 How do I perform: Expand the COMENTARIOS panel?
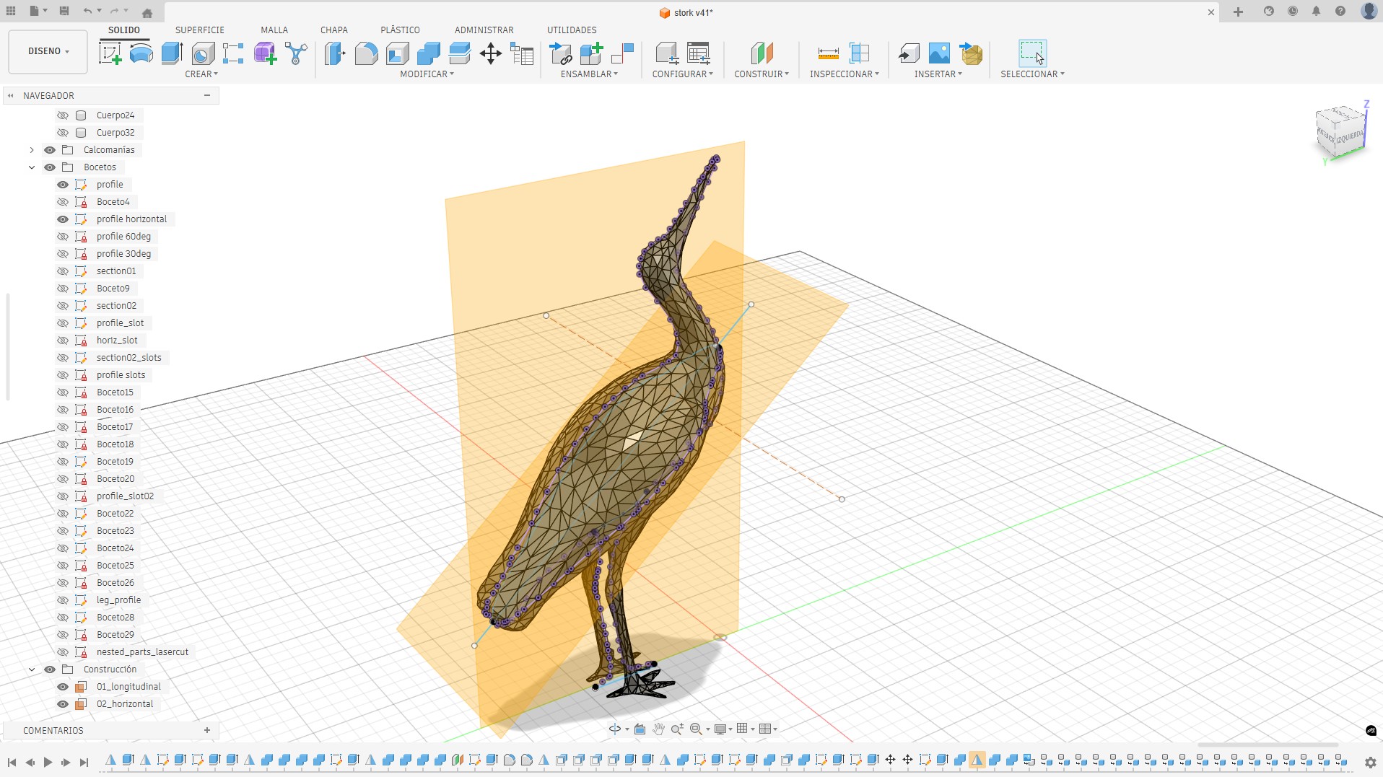coord(207,730)
